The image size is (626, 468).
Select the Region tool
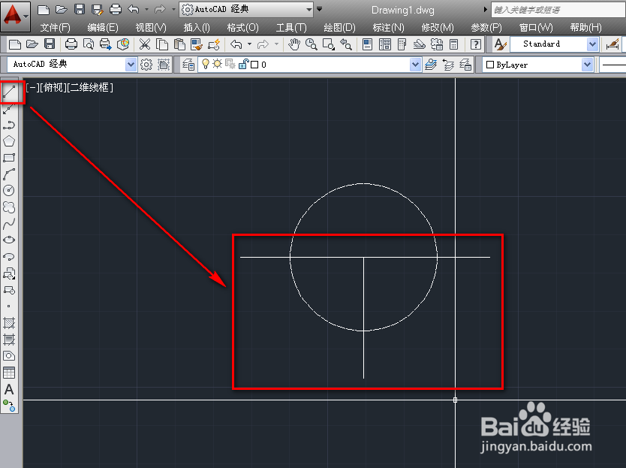tap(9, 356)
